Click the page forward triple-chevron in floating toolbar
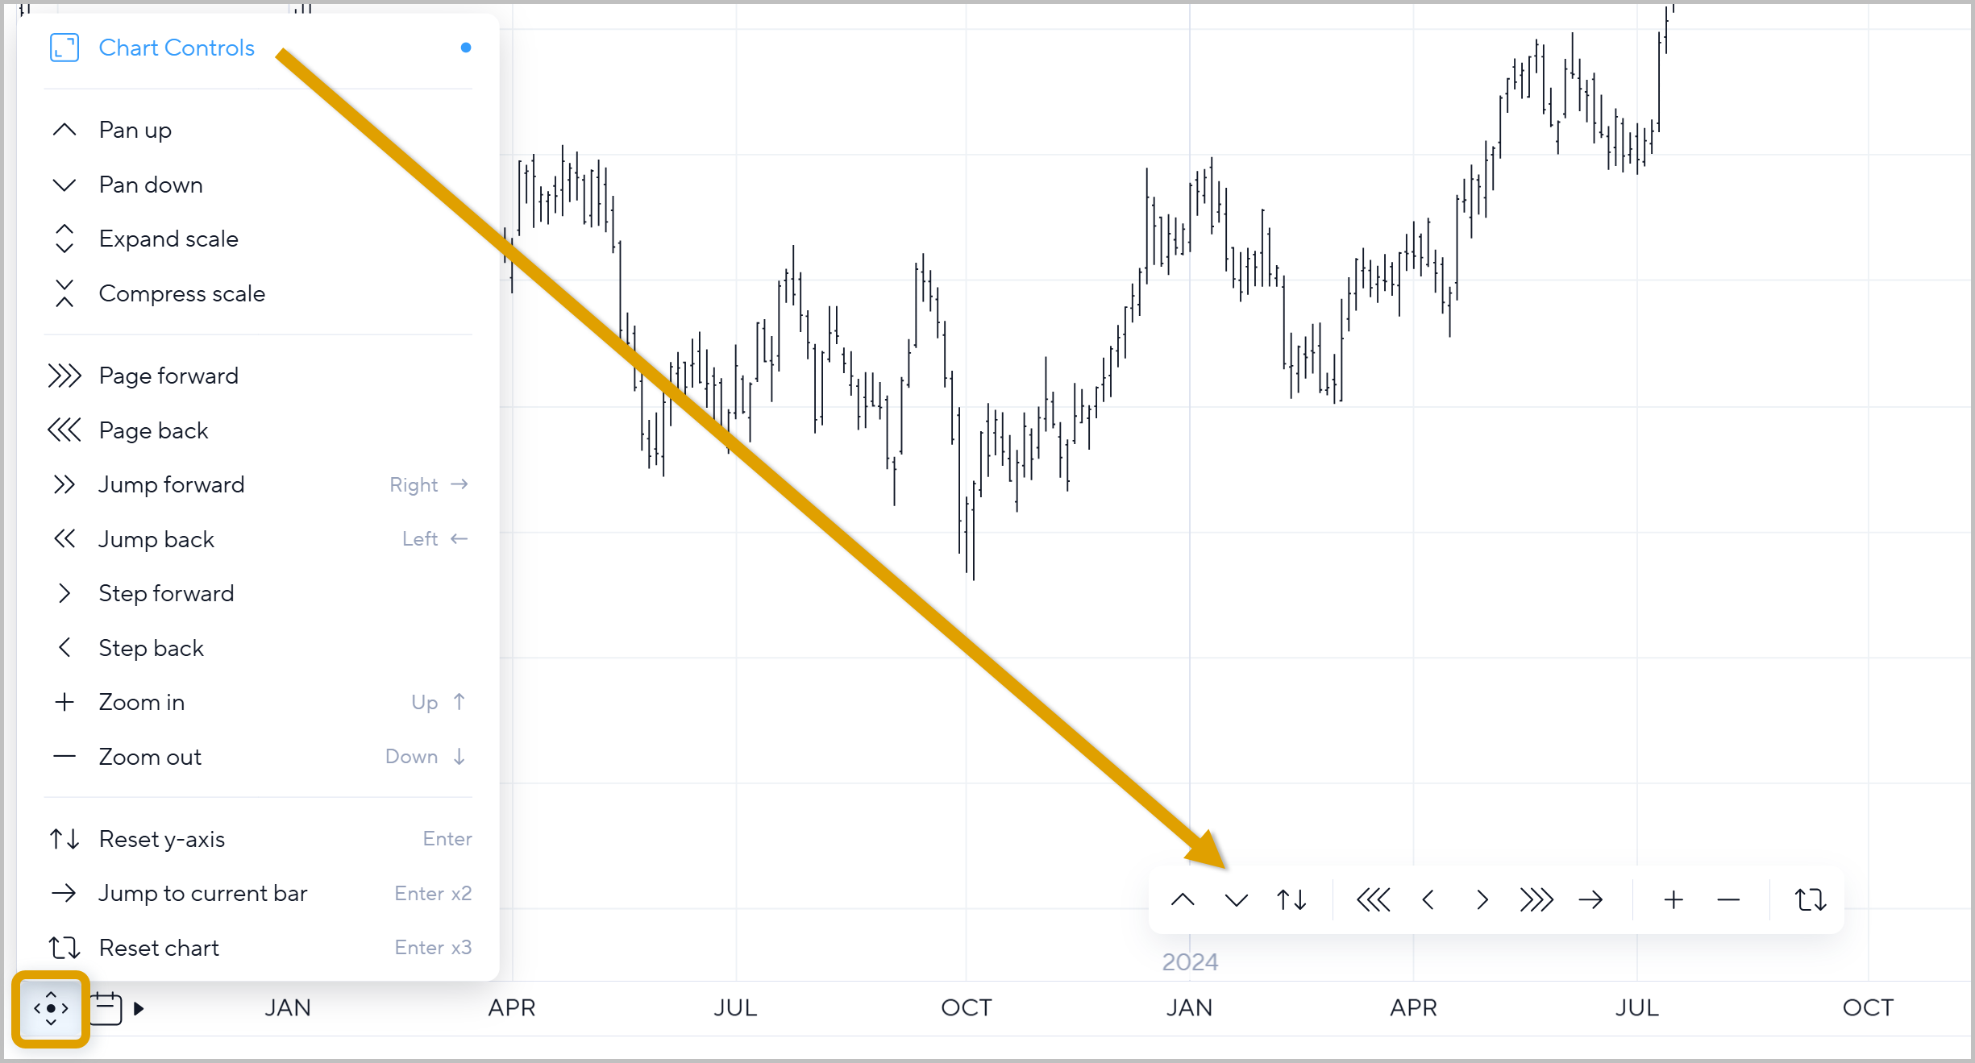The width and height of the screenshot is (1975, 1063). (1536, 899)
